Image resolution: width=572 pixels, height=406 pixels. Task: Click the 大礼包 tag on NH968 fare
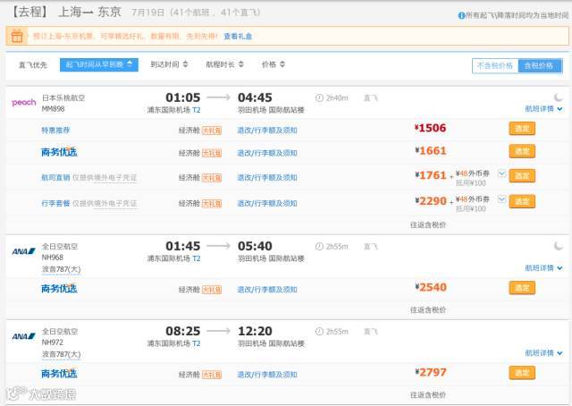(x=212, y=290)
